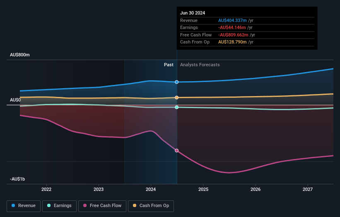This screenshot has height=217, width=340.
Task: Click the 2022 x-axis label
Action: pyautogui.click(x=46, y=189)
